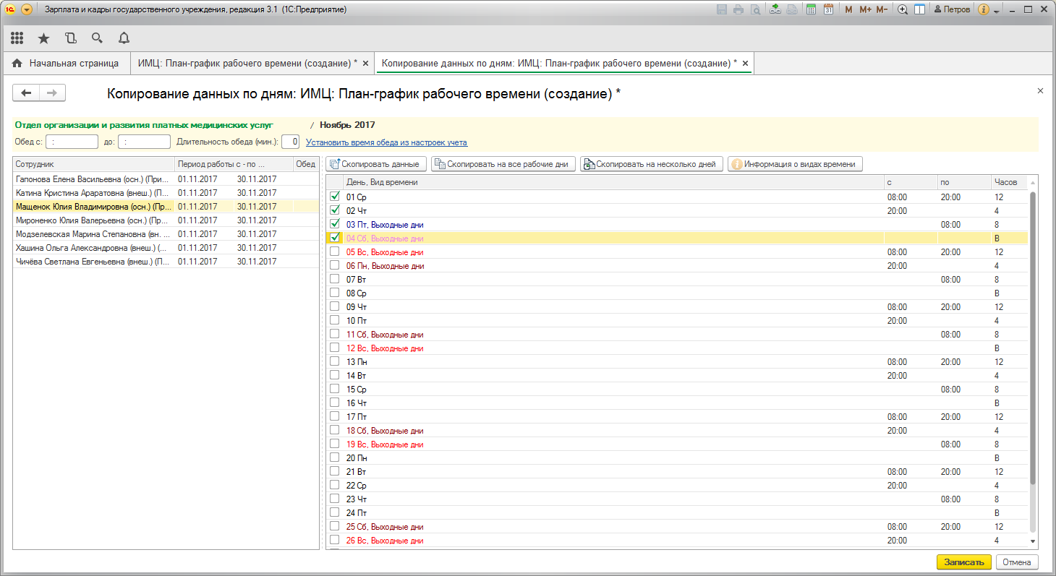
Task: Open notifications bell icon
Action: pyautogui.click(x=124, y=38)
